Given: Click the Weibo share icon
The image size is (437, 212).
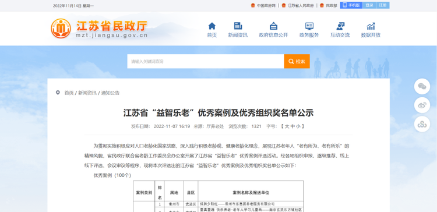Looking at the screenshot, I should coord(422,105).
